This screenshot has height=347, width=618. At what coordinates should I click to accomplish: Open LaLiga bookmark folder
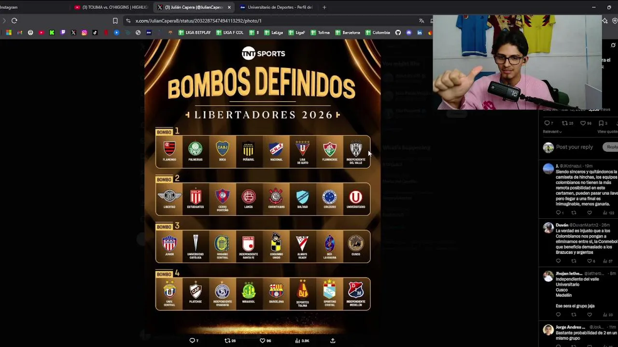pyautogui.click(x=274, y=33)
